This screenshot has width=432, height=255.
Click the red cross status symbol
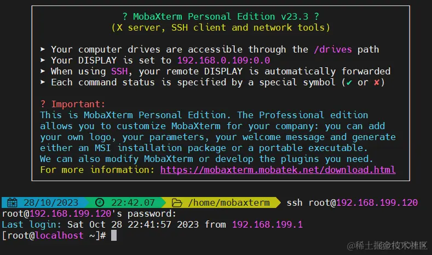376,82
